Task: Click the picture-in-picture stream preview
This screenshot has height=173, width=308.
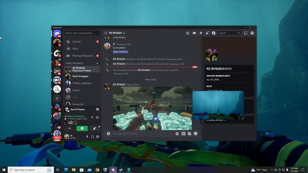Action: tap(218, 106)
